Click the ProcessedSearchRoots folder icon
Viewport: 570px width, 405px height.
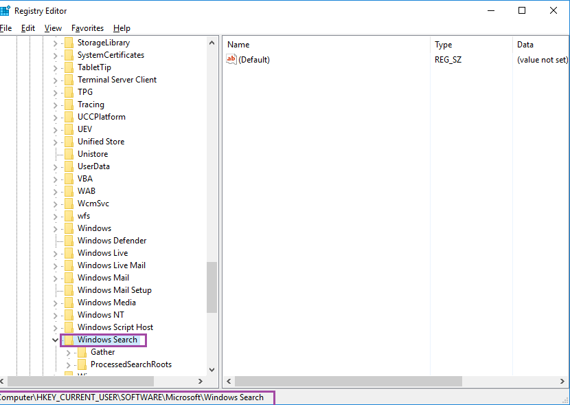click(82, 364)
